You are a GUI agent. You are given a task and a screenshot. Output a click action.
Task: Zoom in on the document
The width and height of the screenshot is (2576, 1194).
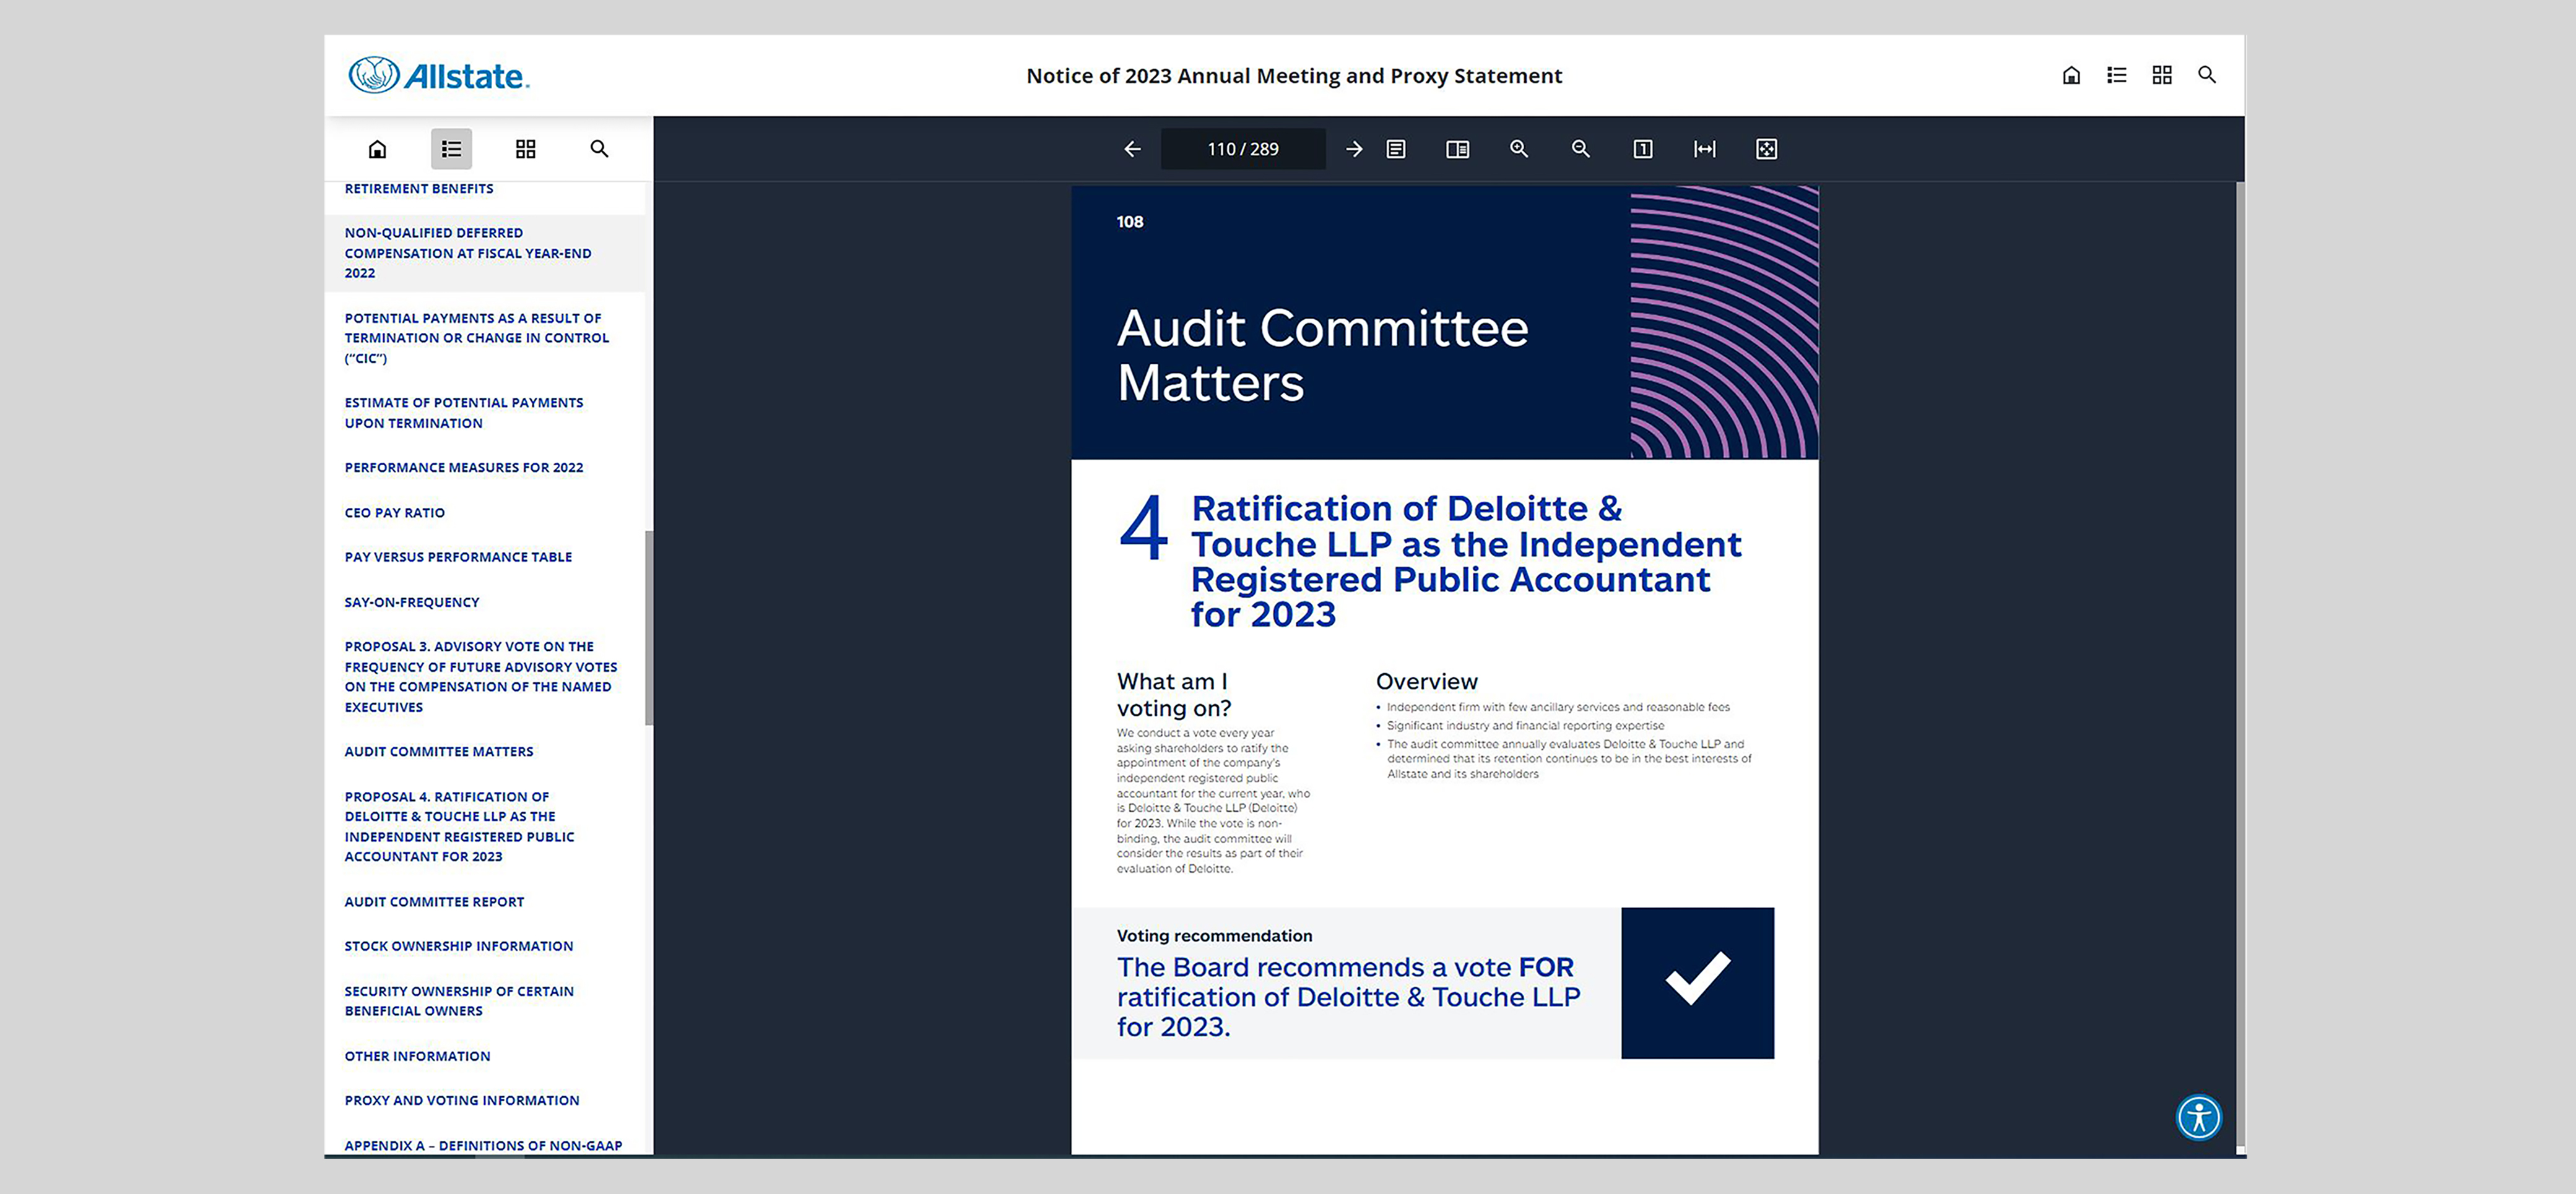(1519, 149)
